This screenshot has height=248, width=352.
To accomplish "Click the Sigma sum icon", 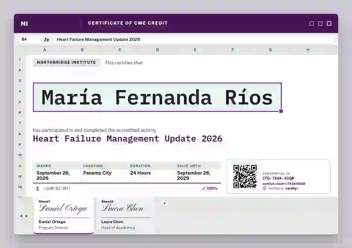I will point(38,189).
